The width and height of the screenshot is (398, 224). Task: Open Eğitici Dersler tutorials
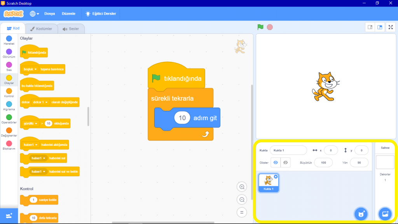101,14
